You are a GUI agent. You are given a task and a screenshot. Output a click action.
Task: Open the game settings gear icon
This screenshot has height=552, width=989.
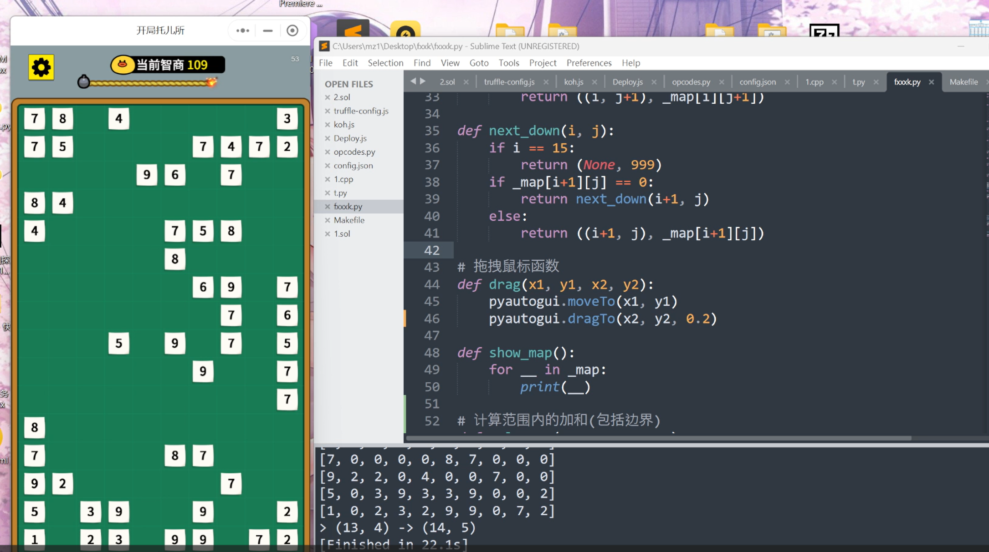coord(41,67)
